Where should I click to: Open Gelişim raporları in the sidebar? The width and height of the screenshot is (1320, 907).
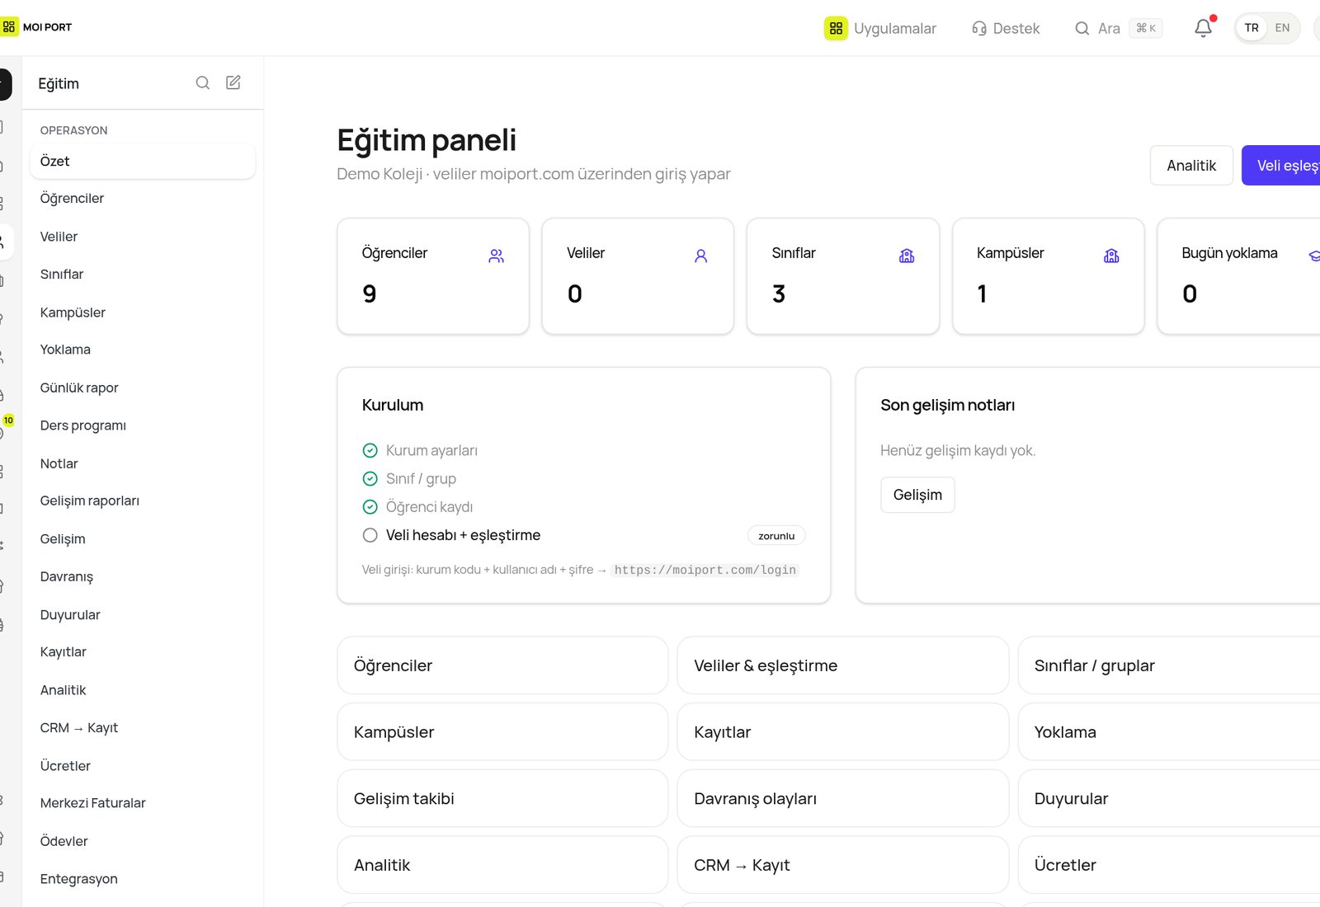(x=143, y=500)
